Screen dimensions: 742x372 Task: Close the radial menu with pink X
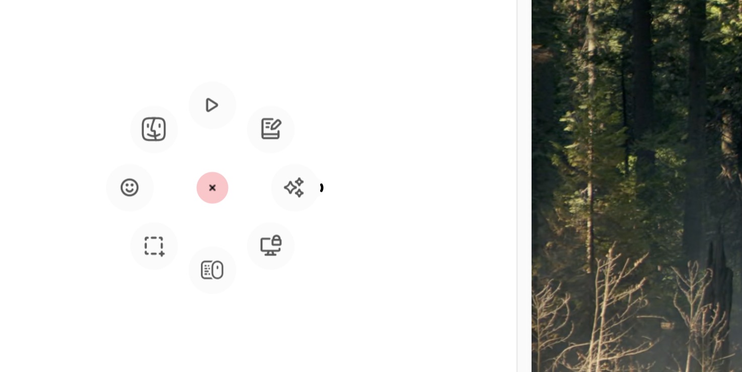coord(212,188)
